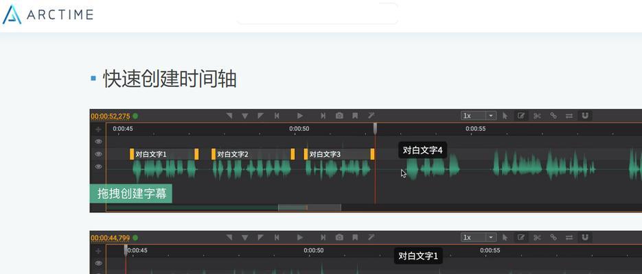
Task: Click the magic wand icon in the top timeline toolbar
Action: pyautogui.click(x=371, y=116)
